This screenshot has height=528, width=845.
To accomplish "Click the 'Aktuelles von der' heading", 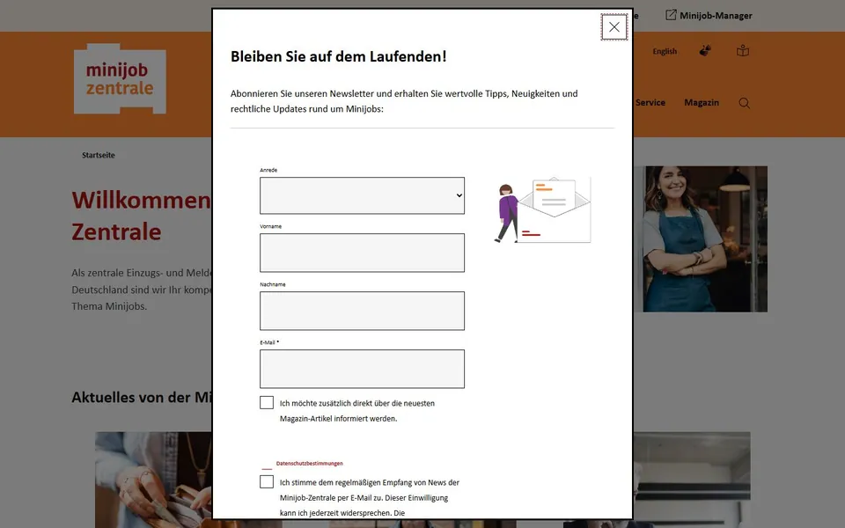I will [x=142, y=398].
